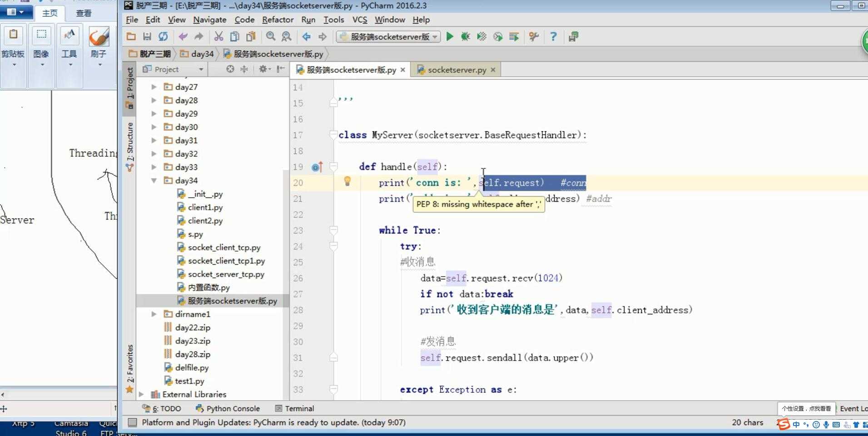Click the yellow intention light bulb
This screenshot has height=436, width=868.
pyautogui.click(x=347, y=181)
